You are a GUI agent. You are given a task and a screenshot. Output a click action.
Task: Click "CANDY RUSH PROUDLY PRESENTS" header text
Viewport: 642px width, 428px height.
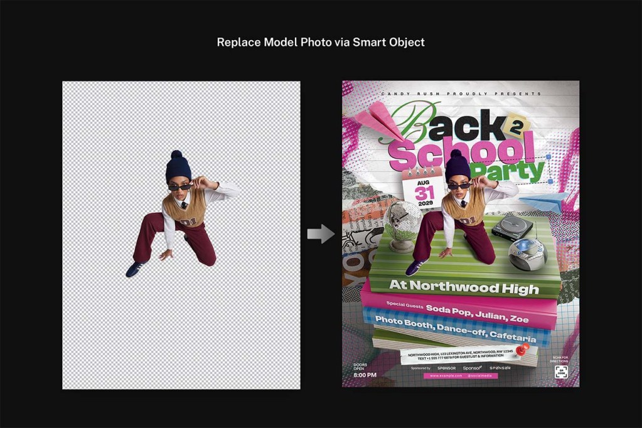(x=461, y=94)
